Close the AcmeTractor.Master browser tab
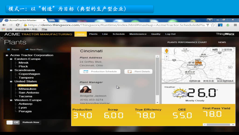The width and height of the screenshot is (239, 135). 44,20
